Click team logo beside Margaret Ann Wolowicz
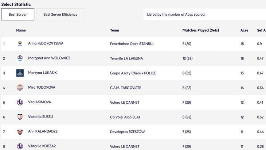 20,58
